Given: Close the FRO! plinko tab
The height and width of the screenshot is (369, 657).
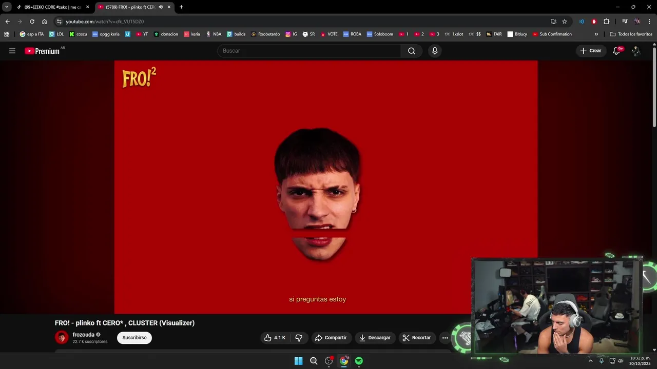Looking at the screenshot, I should tap(169, 7).
